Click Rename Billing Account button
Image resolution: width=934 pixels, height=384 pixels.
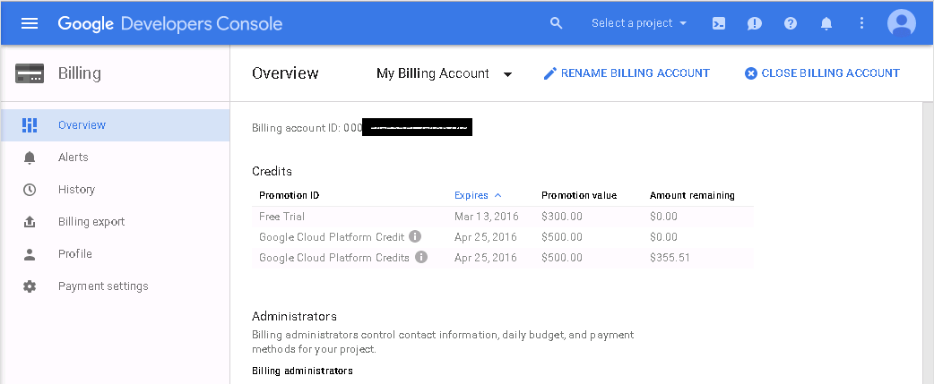tap(627, 73)
